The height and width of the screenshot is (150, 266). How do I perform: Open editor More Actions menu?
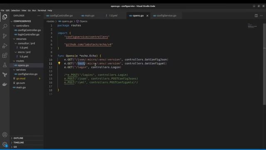click(x=261, y=16)
